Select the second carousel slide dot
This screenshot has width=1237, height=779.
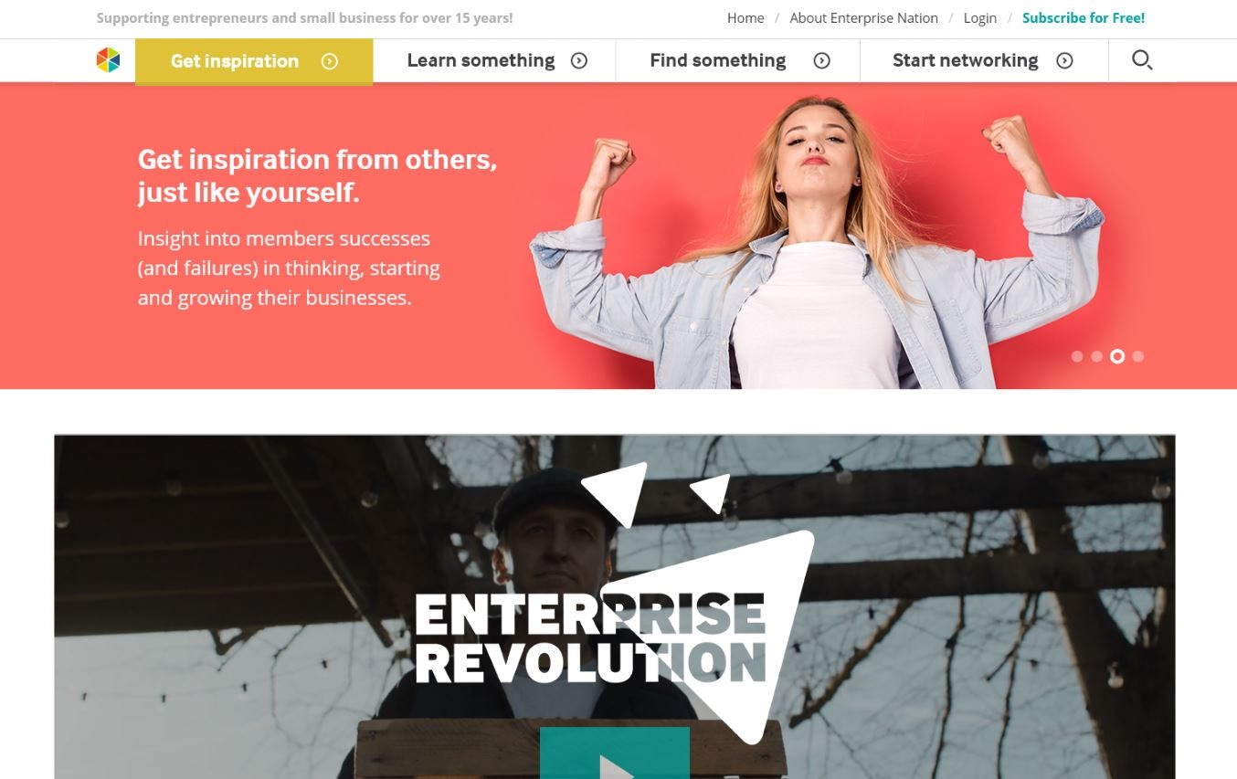[1096, 357]
